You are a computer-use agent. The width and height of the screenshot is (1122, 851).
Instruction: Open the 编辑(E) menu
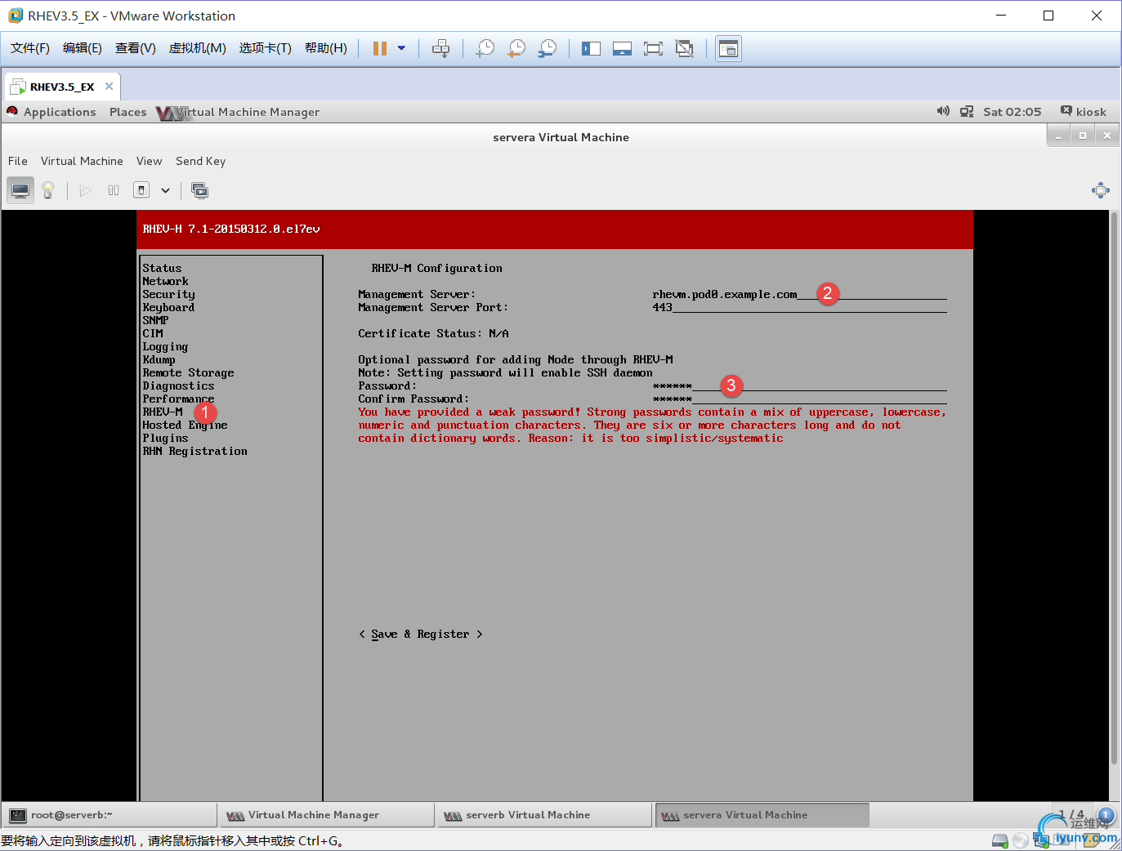click(x=83, y=48)
